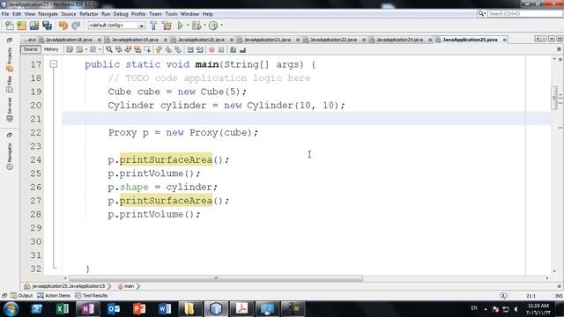Click the New File toolbar icon

click(10, 26)
